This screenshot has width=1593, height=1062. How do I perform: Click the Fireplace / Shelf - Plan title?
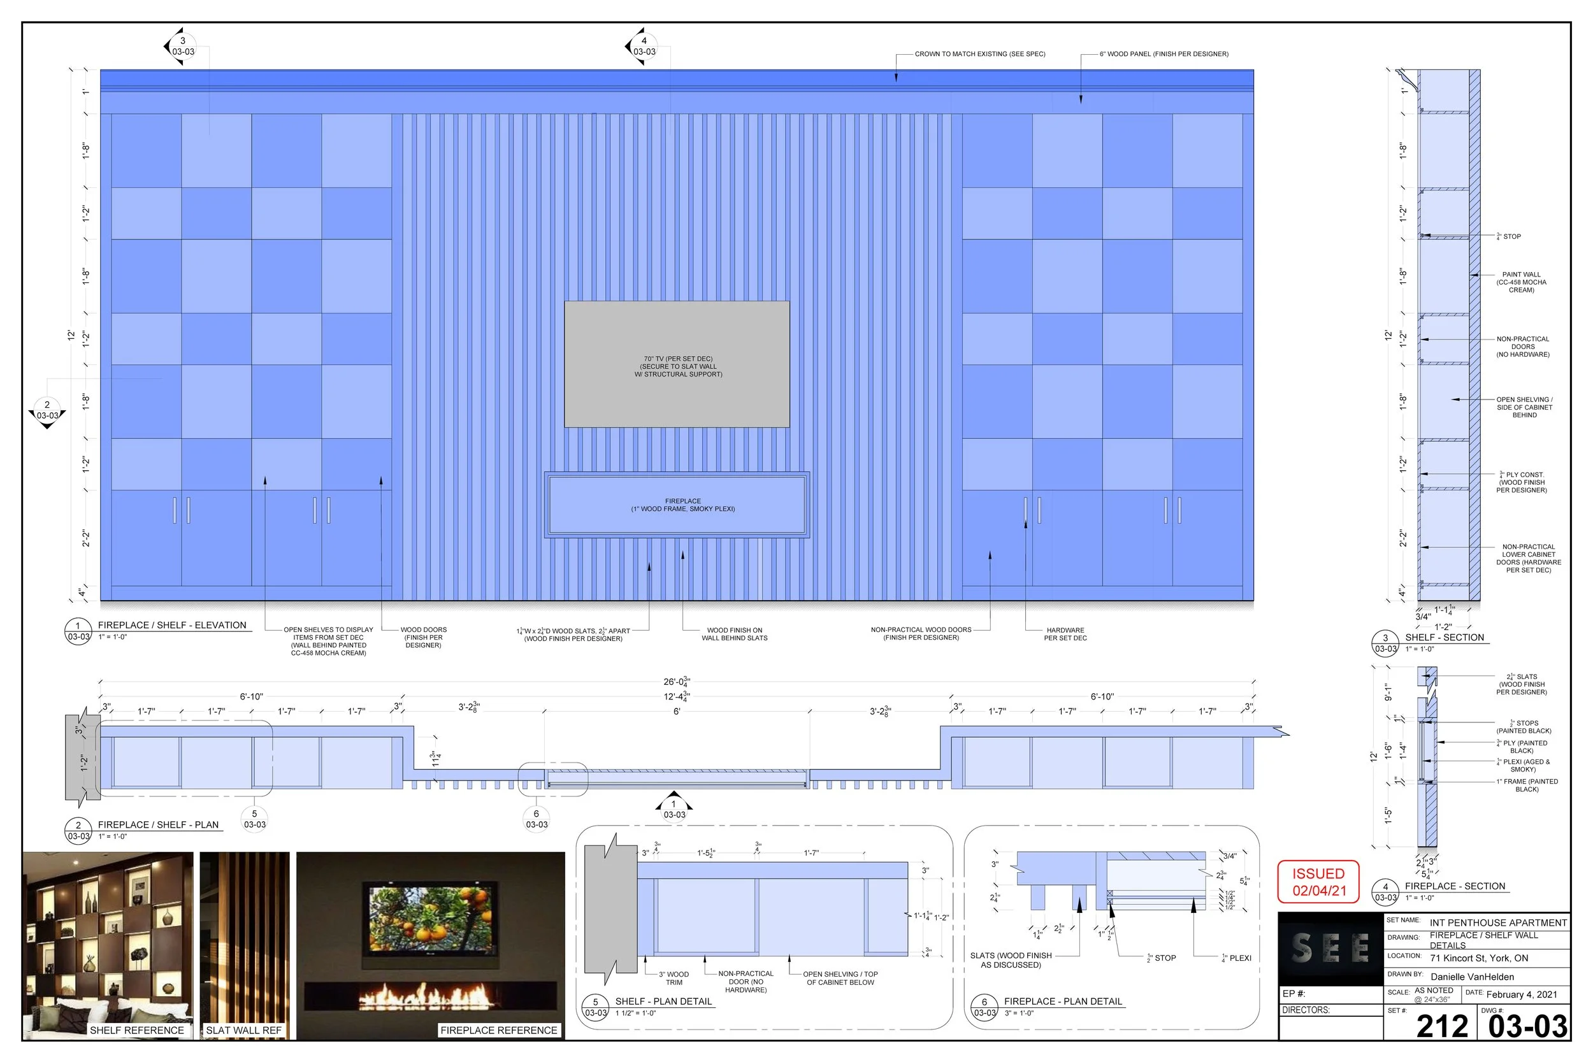pyautogui.click(x=158, y=825)
